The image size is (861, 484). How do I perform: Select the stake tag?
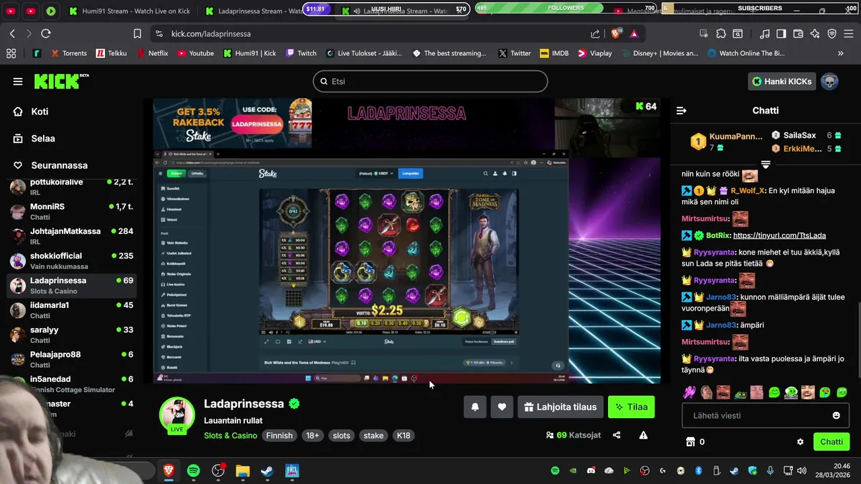pos(373,436)
